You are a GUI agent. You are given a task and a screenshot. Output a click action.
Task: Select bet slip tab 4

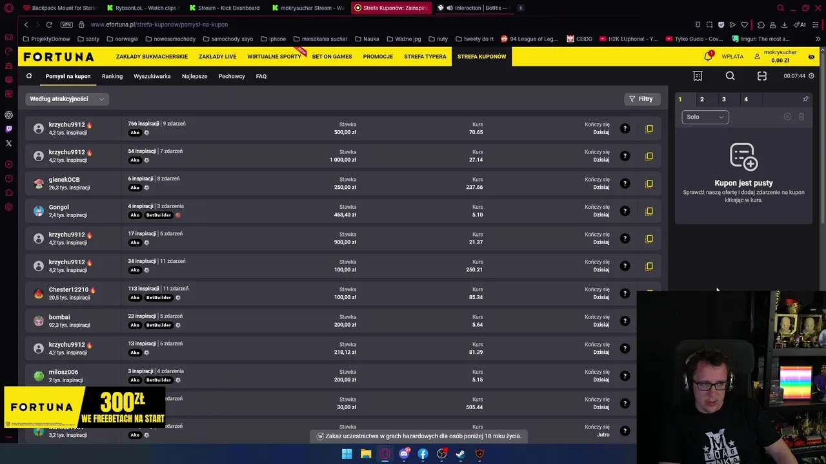pyautogui.click(x=746, y=99)
